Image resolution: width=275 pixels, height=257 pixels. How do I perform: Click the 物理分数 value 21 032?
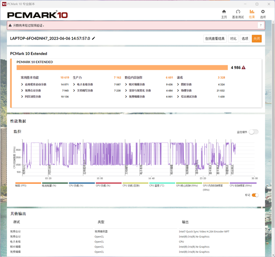point(220,90)
